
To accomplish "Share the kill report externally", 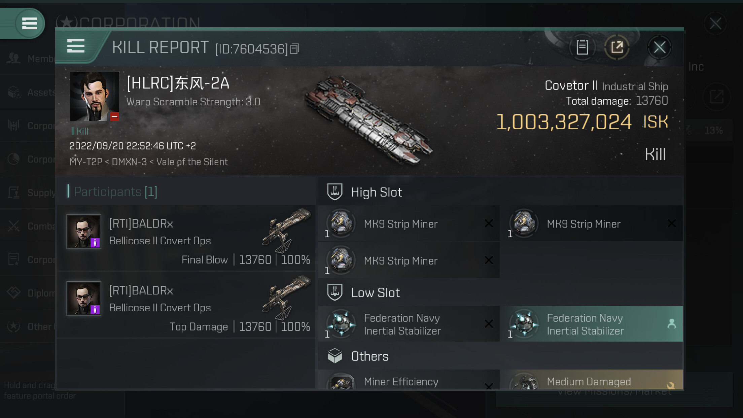I will 617,47.
